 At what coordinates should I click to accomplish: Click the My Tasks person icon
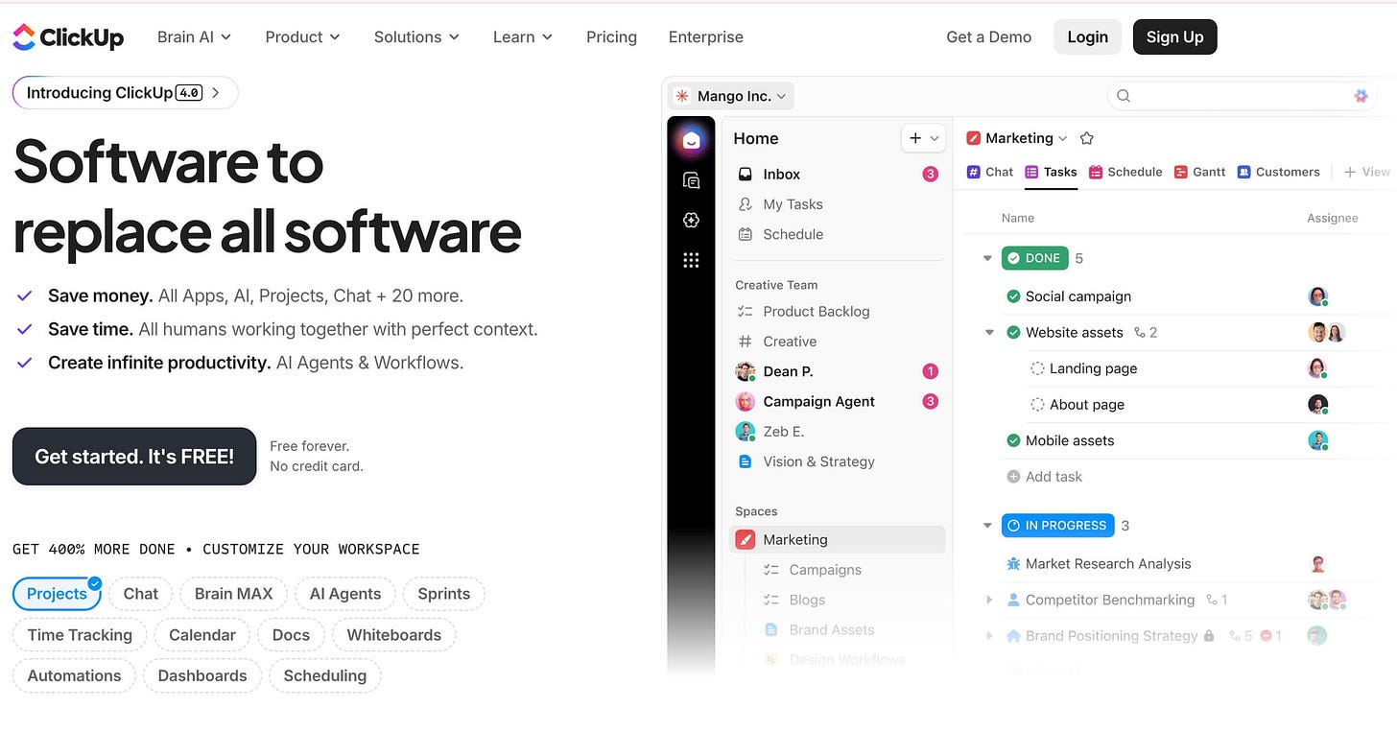pos(745,204)
